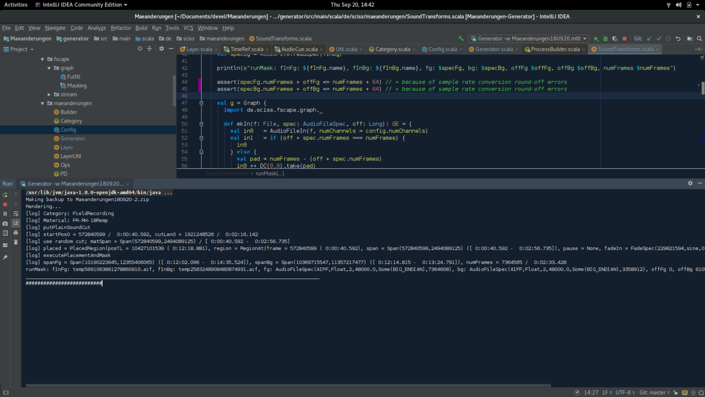The image size is (705, 397).
Task: Expand the stream folder in Project tree
Action: 49,94
